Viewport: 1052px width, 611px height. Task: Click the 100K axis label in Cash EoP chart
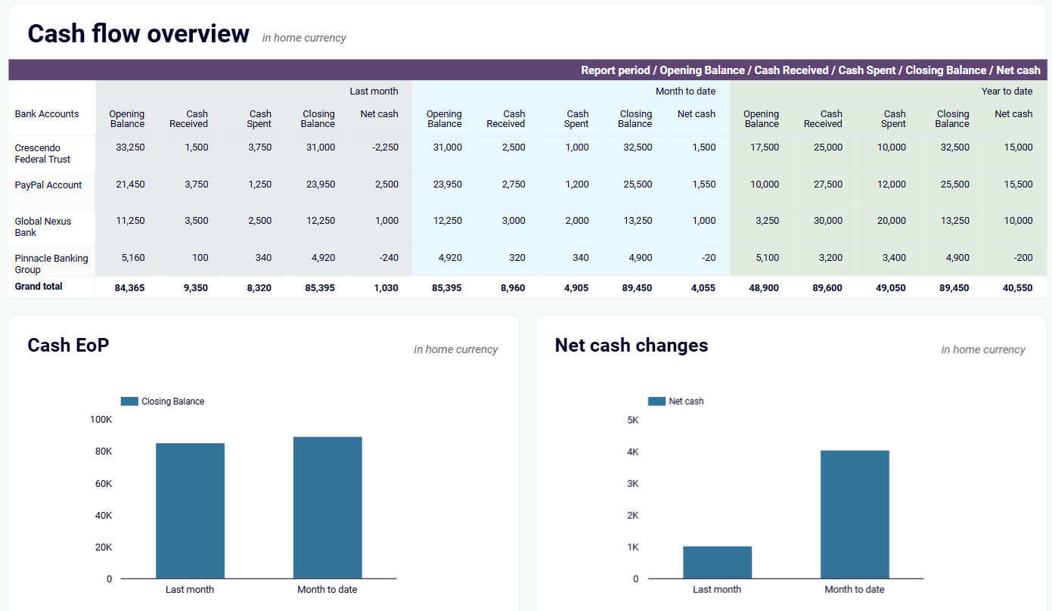[x=101, y=419]
